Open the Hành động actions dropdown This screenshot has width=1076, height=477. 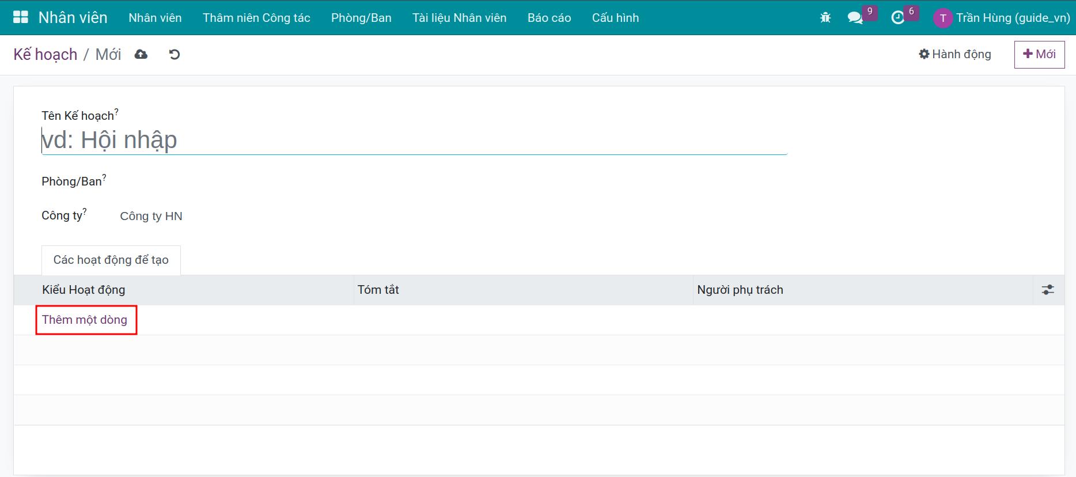pyautogui.click(x=955, y=54)
